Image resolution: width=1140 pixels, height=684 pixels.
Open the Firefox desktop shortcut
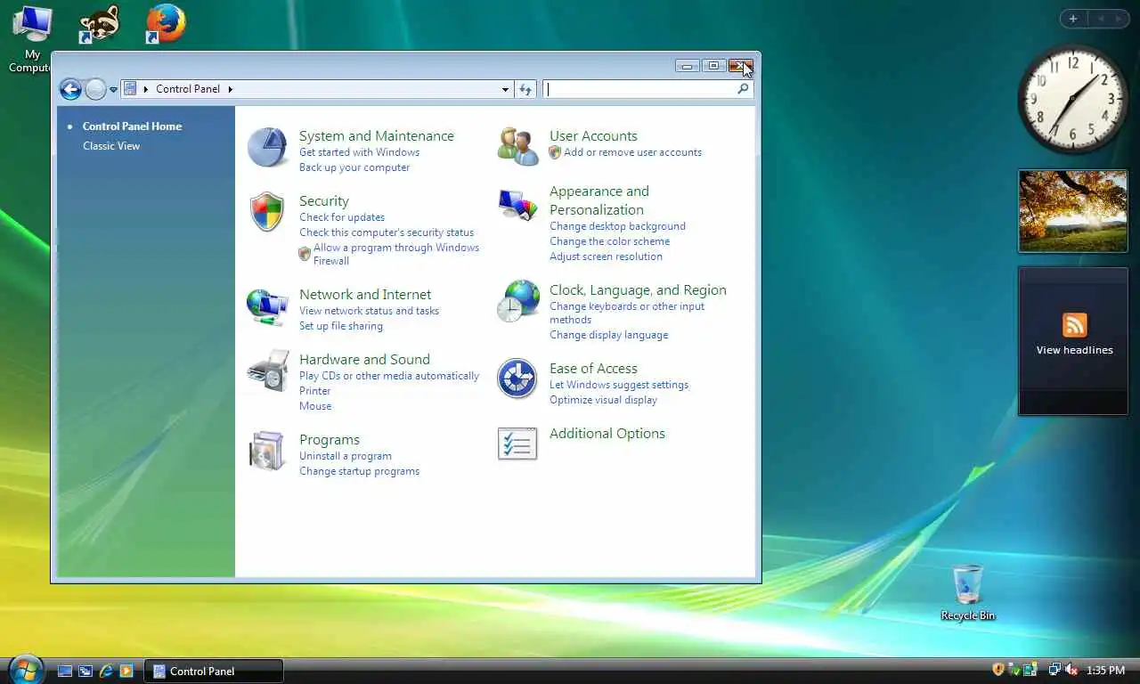[166, 23]
